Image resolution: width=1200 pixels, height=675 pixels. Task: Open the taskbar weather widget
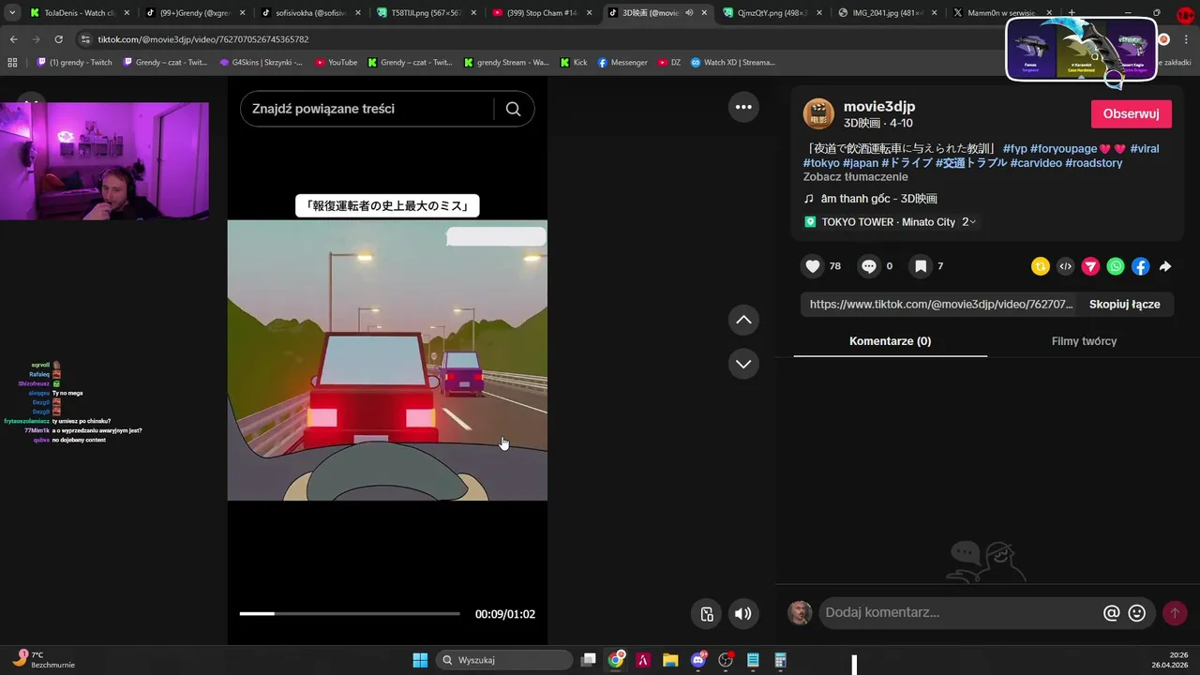44,659
